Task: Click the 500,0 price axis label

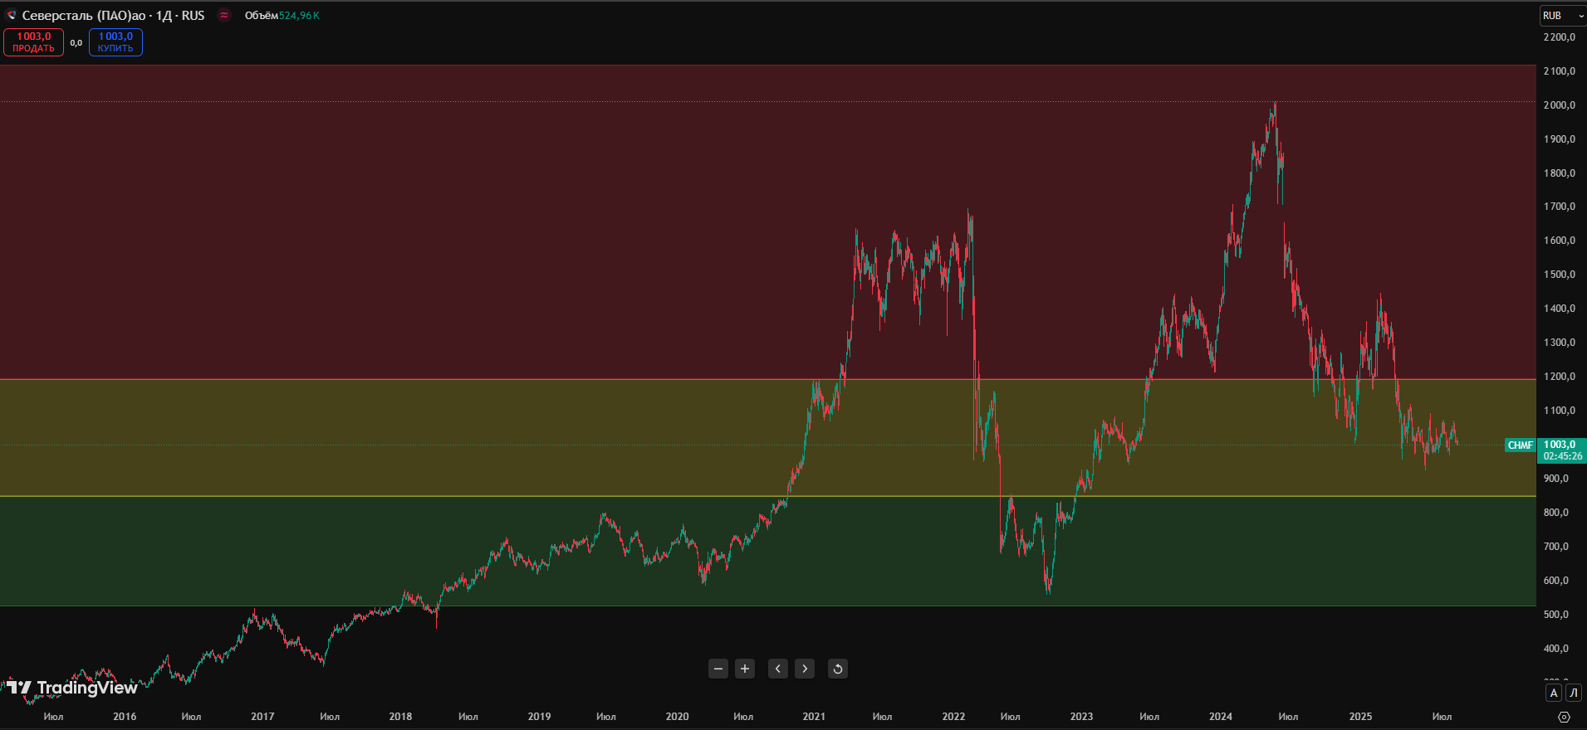Action: pos(1556,615)
